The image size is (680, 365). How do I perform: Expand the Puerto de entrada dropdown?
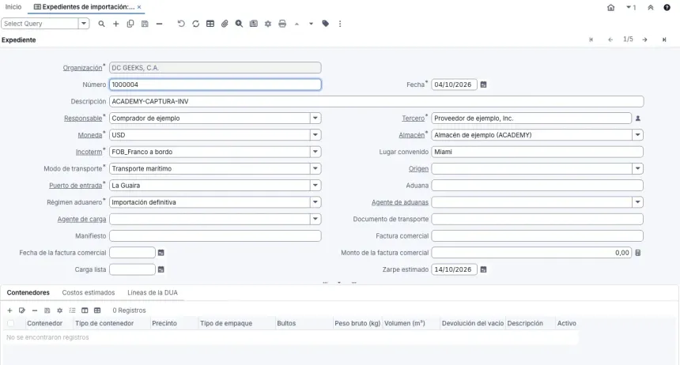(315, 186)
